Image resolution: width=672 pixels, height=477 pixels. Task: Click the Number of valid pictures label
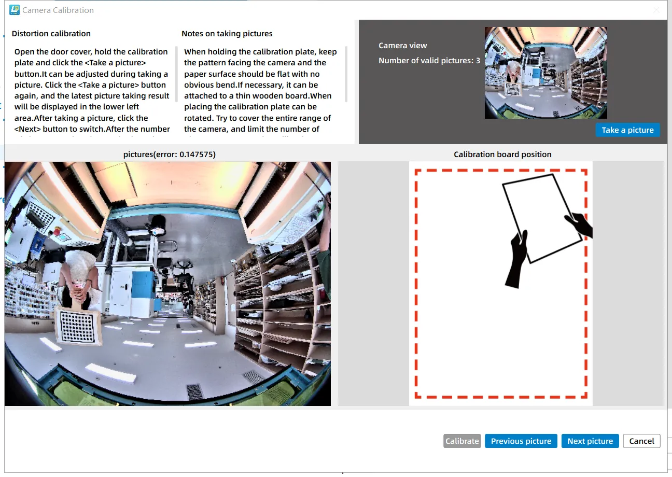429,61
